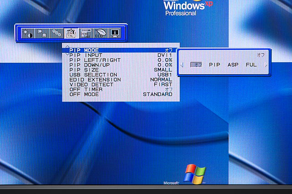The width and height of the screenshot is (292, 194).
Task: Select the OFF TIMER menu row
Action: tap(120, 89)
